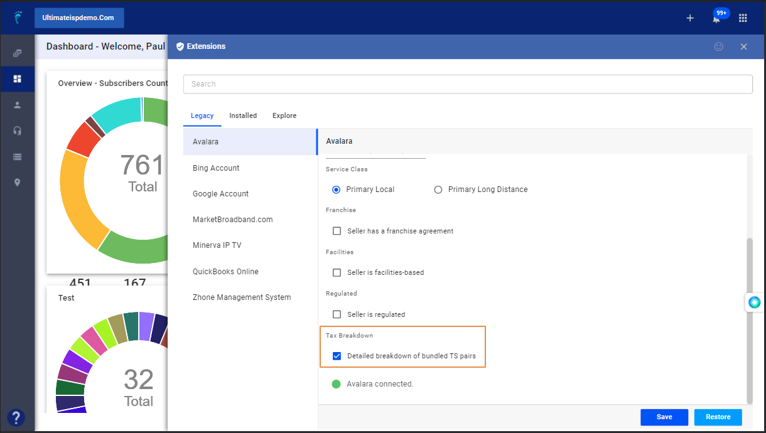Click the help question mark icon

16,417
